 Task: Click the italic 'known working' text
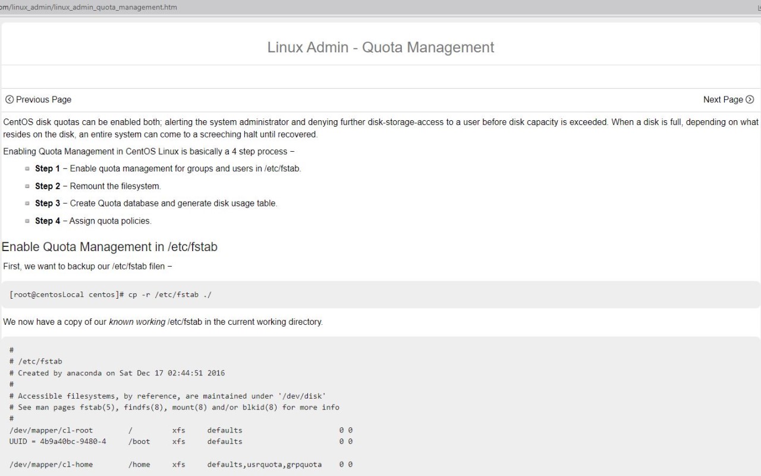click(x=137, y=322)
